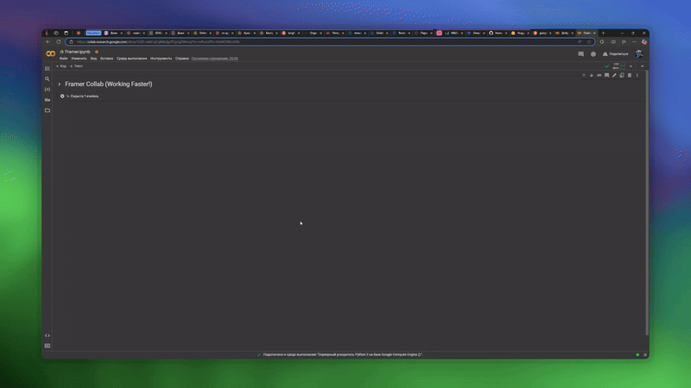Open the Среда выполнения menu

pyautogui.click(x=132, y=59)
